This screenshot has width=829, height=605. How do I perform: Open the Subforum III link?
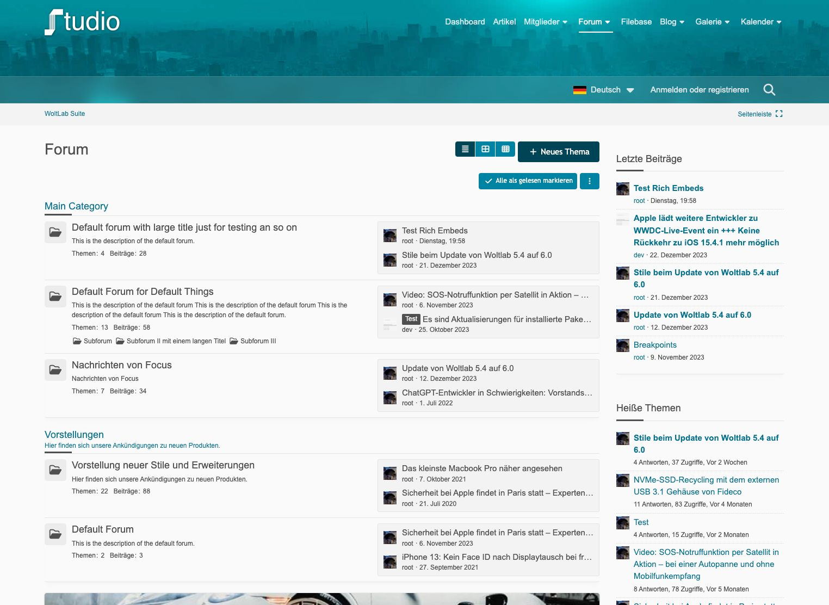click(x=258, y=341)
